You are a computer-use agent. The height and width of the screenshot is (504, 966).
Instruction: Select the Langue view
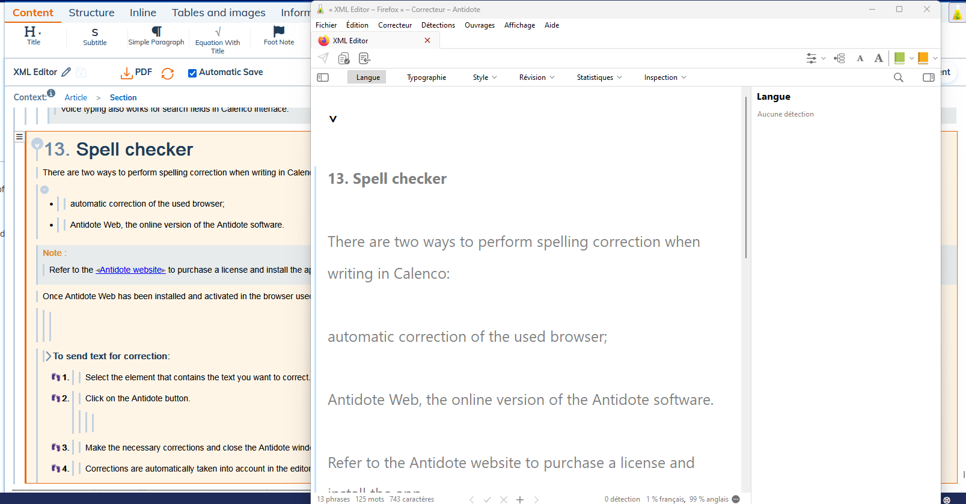tap(368, 77)
